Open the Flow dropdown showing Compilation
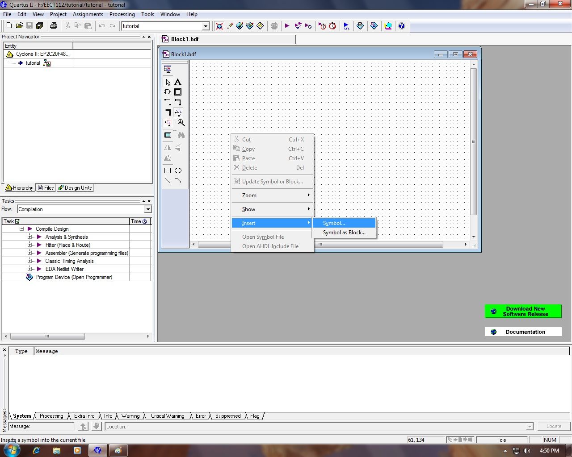The height and width of the screenshot is (457, 572). click(148, 209)
